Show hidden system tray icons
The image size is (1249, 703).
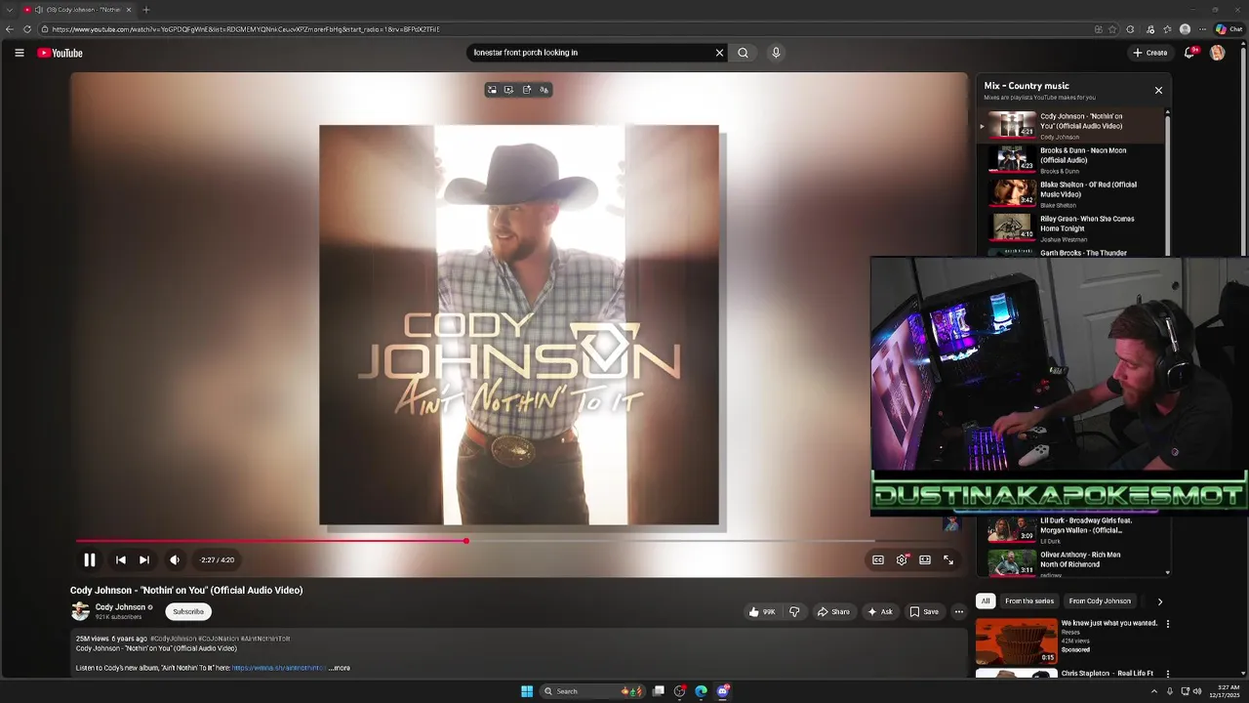[1153, 691]
